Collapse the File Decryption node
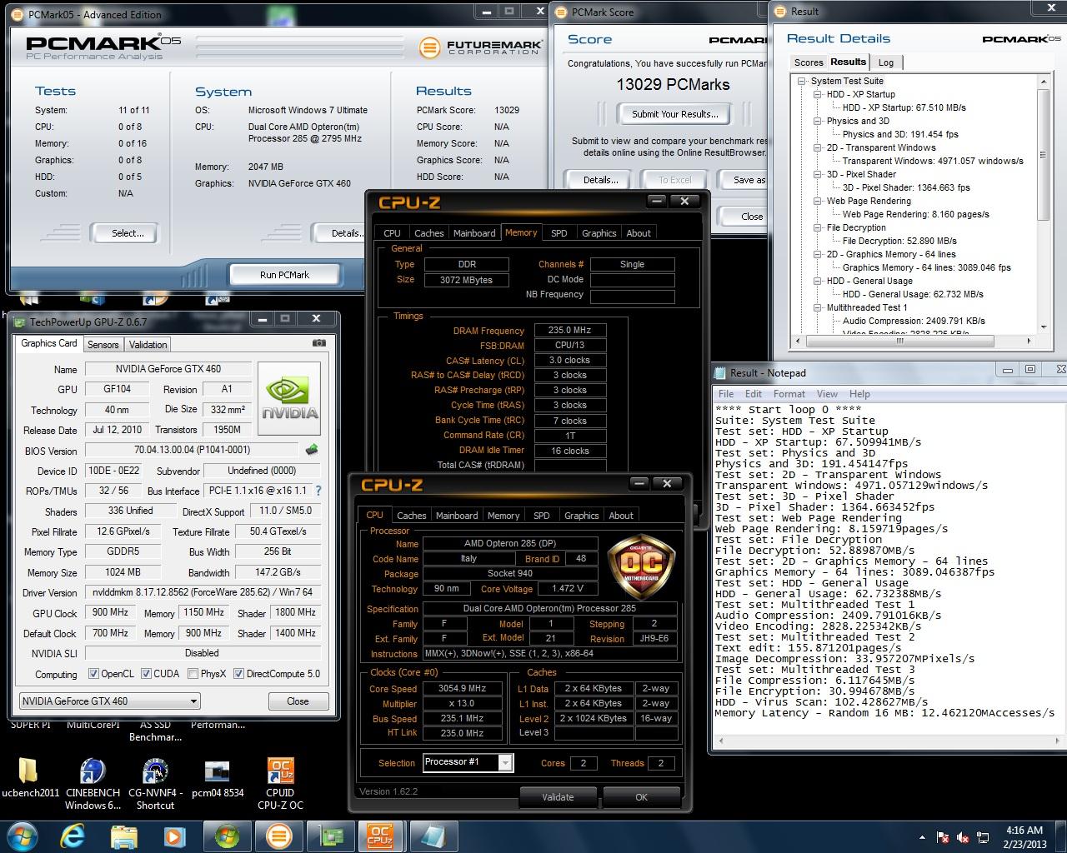This screenshot has height=853, width=1067. [818, 227]
